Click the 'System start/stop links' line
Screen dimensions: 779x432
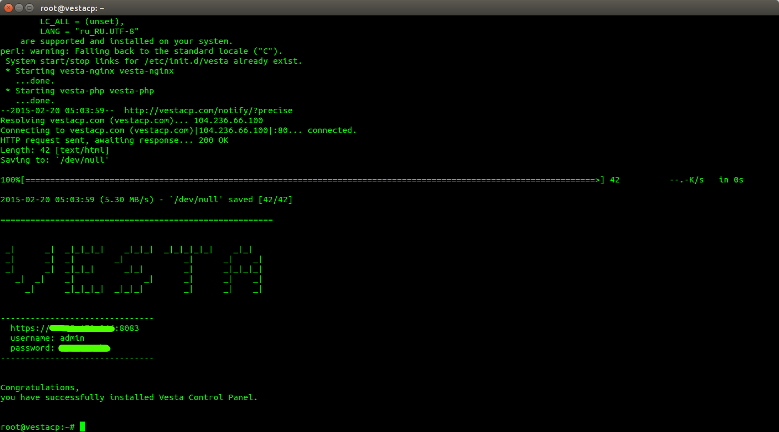click(154, 61)
